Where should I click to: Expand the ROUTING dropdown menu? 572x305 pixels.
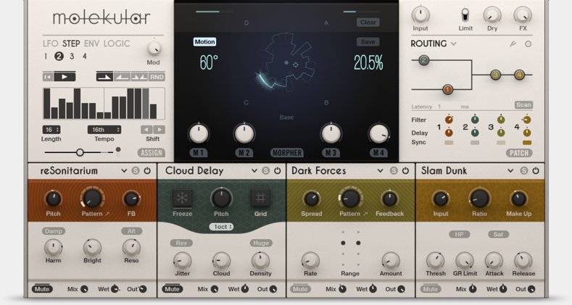click(x=453, y=43)
